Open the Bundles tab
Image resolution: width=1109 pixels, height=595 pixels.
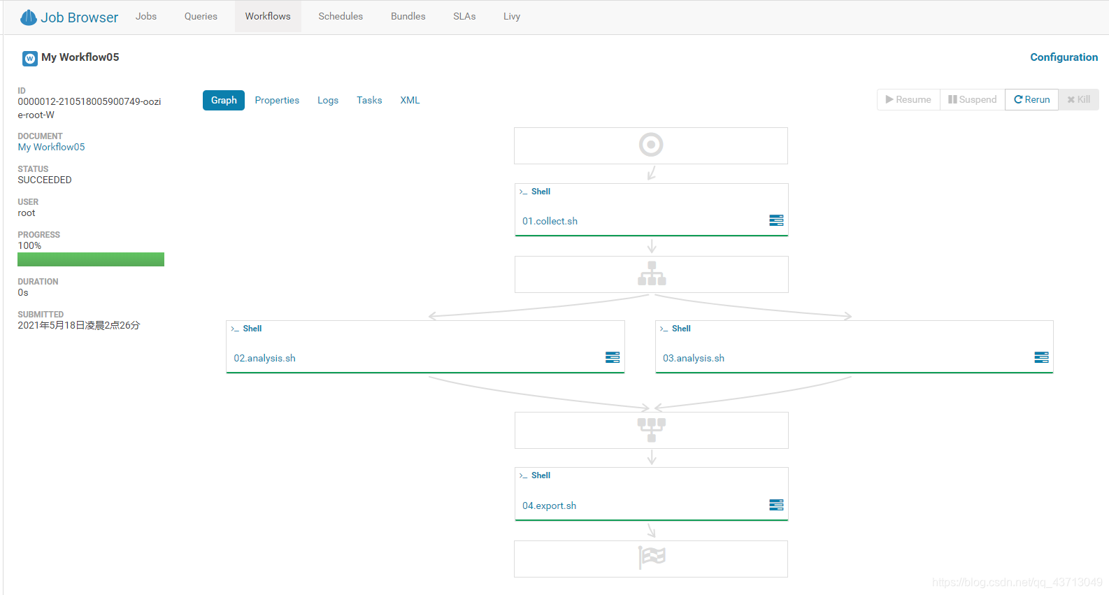408,16
